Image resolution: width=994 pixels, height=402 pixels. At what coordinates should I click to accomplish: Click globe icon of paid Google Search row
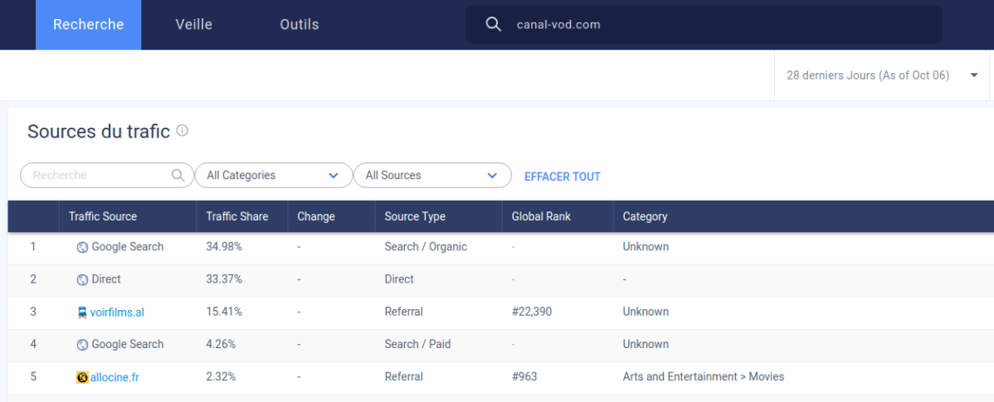pos(82,345)
